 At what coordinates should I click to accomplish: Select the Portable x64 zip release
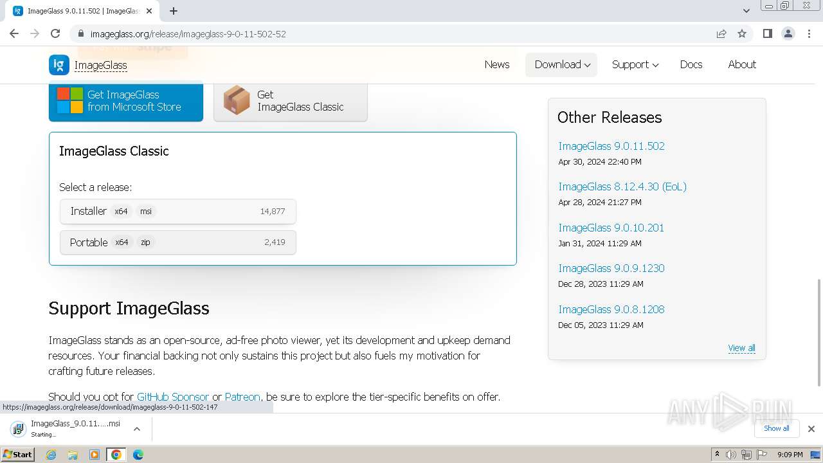(x=178, y=242)
